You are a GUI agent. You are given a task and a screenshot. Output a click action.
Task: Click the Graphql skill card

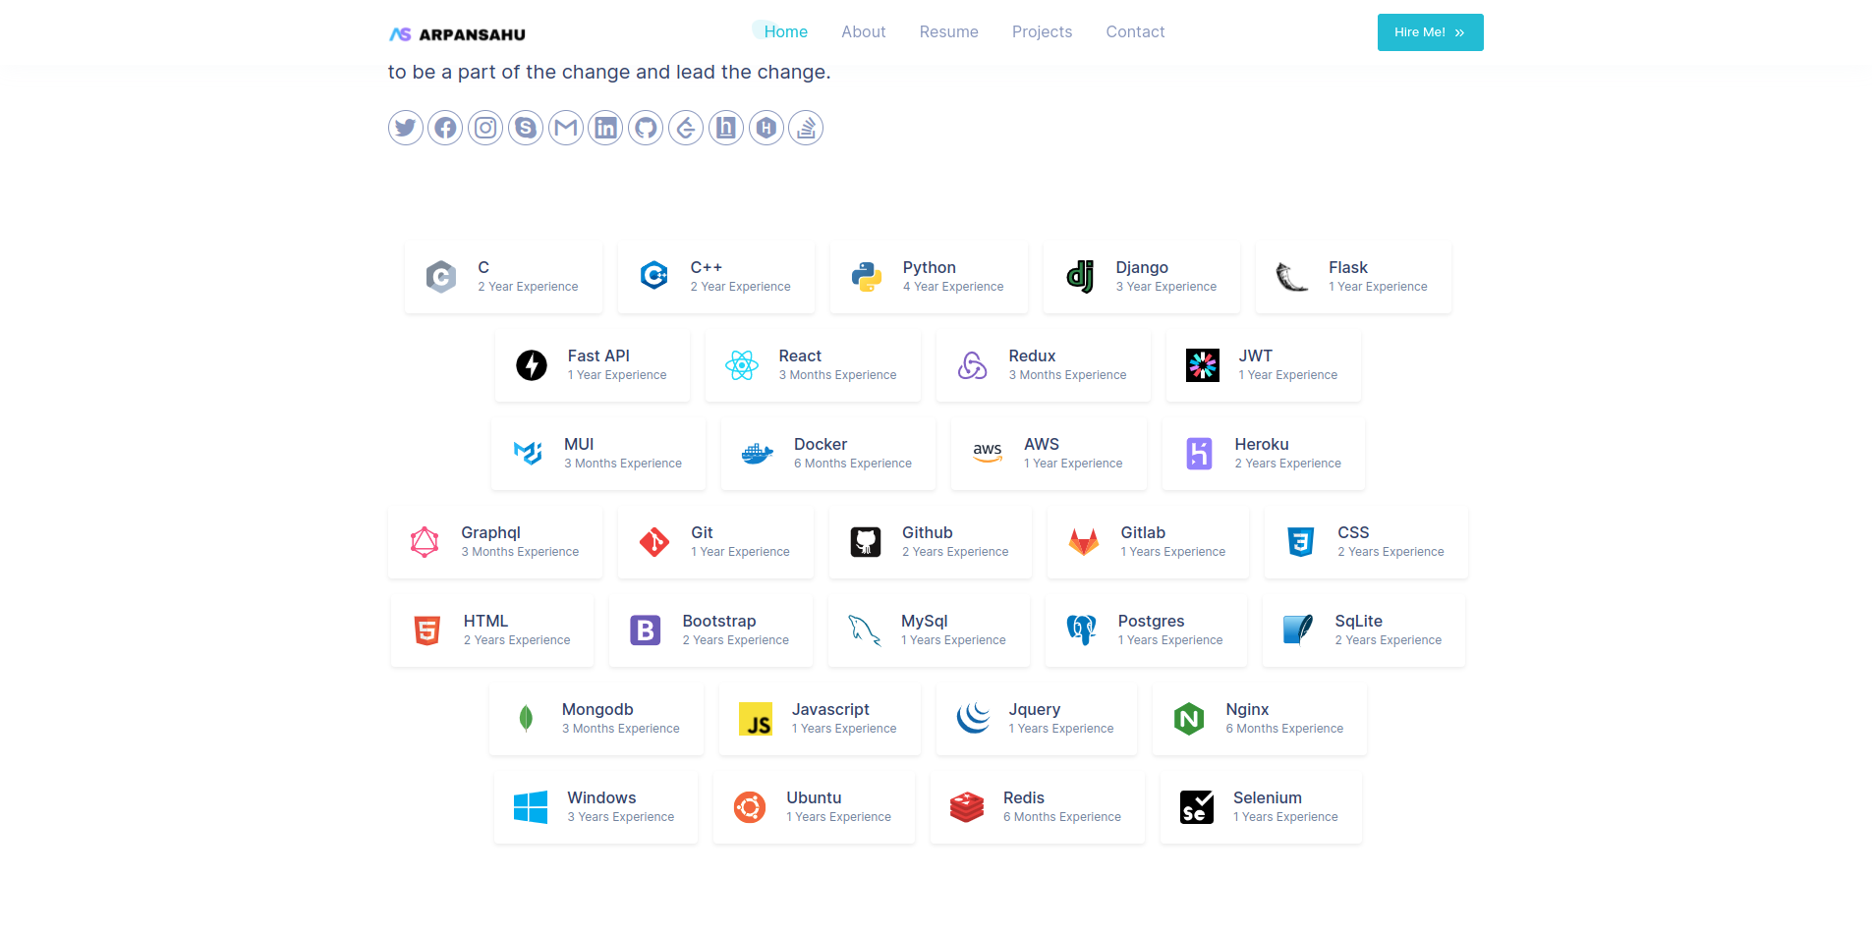click(495, 542)
